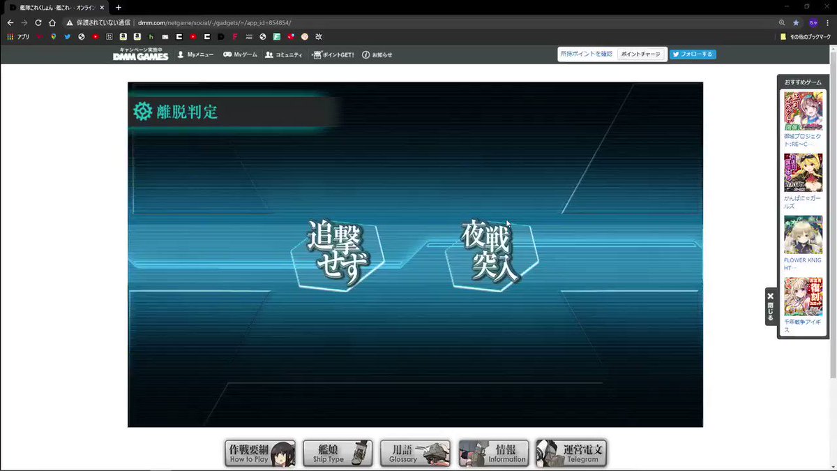Click the zoom magnifier icon in address bar
Image resolution: width=837 pixels, height=471 pixels.
(781, 22)
